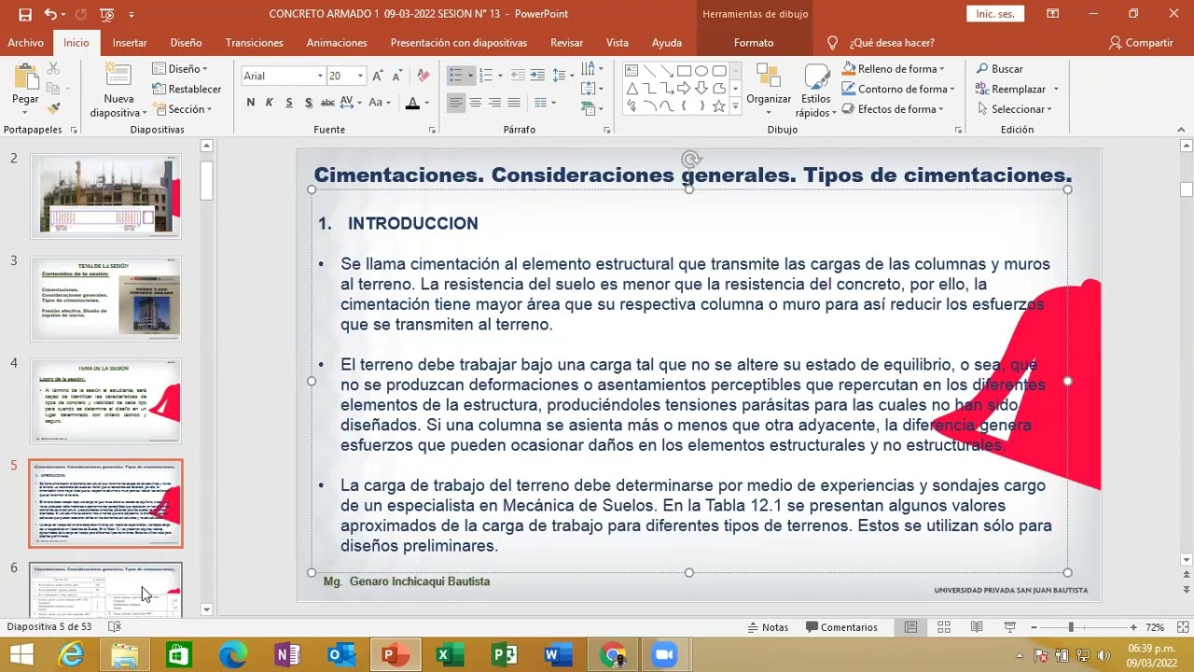This screenshot has width=1194, height=672.
Task: Click the Buscar find button
Action: (x=999, y=69)
